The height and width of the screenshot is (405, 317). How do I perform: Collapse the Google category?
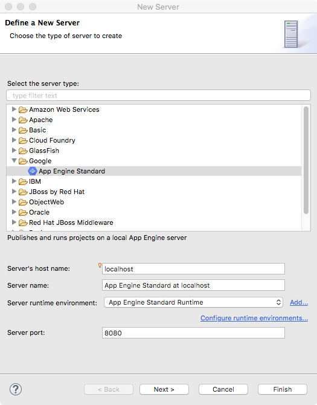tap(14, 161)
